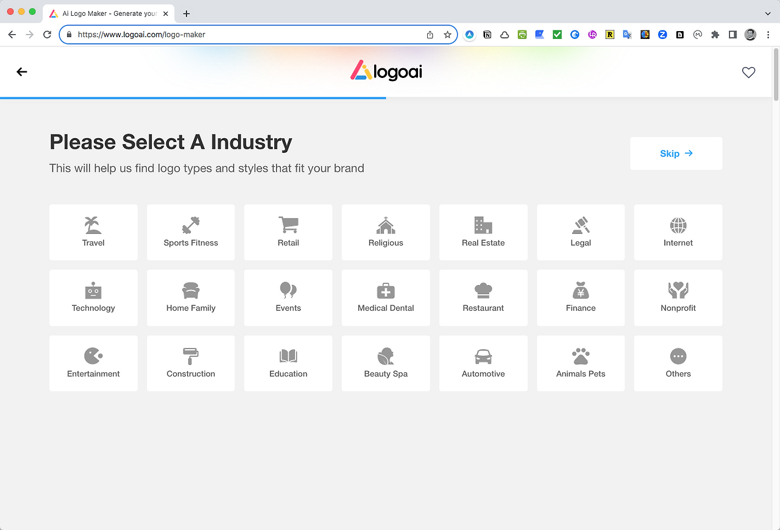The width and height of the screenshot is (780, 530).
Task: Select the Medical Dental tile
Action: 386,298
